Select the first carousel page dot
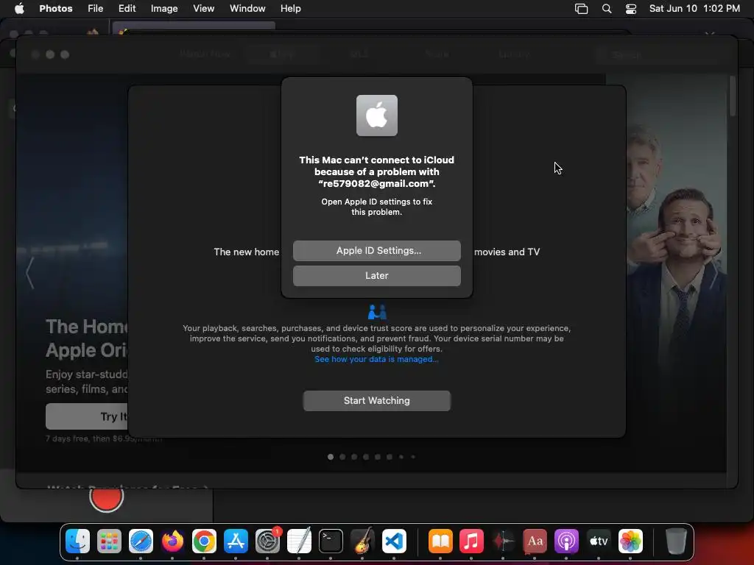 click(x=331, y=457)
